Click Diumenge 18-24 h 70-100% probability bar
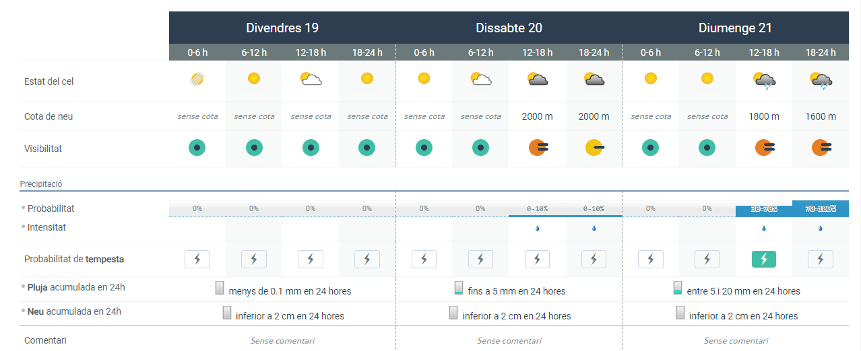Screen dimensions: 861x351 coord(820,208)
